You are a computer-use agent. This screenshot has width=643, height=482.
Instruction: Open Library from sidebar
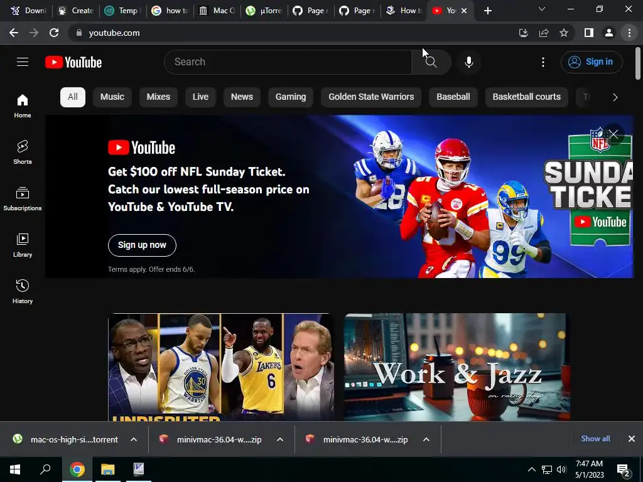(x=23, y=245)
